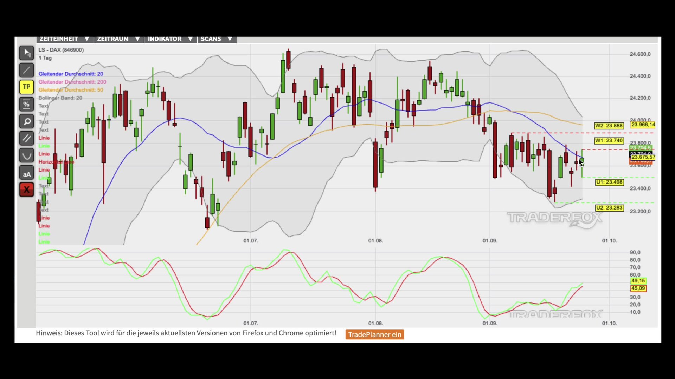
Task: Click the LS - DAX (846900) title
Action: point(61,50)
